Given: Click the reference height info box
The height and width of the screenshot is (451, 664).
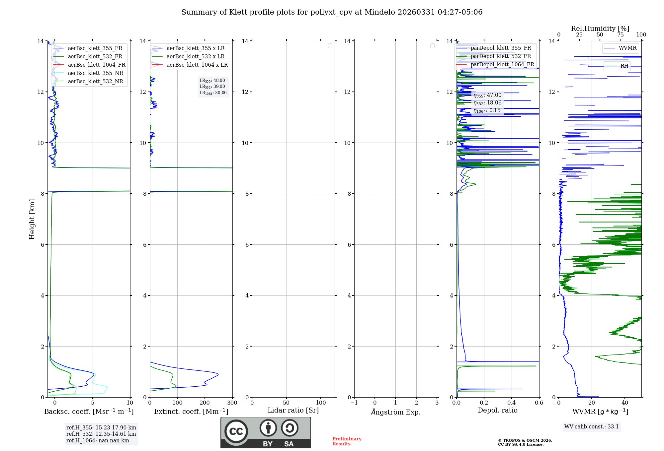Looking at the screenshot, I should tap(101, 434).
